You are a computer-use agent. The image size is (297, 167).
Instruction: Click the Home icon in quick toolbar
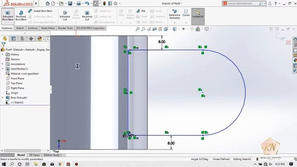coord(47,3)
